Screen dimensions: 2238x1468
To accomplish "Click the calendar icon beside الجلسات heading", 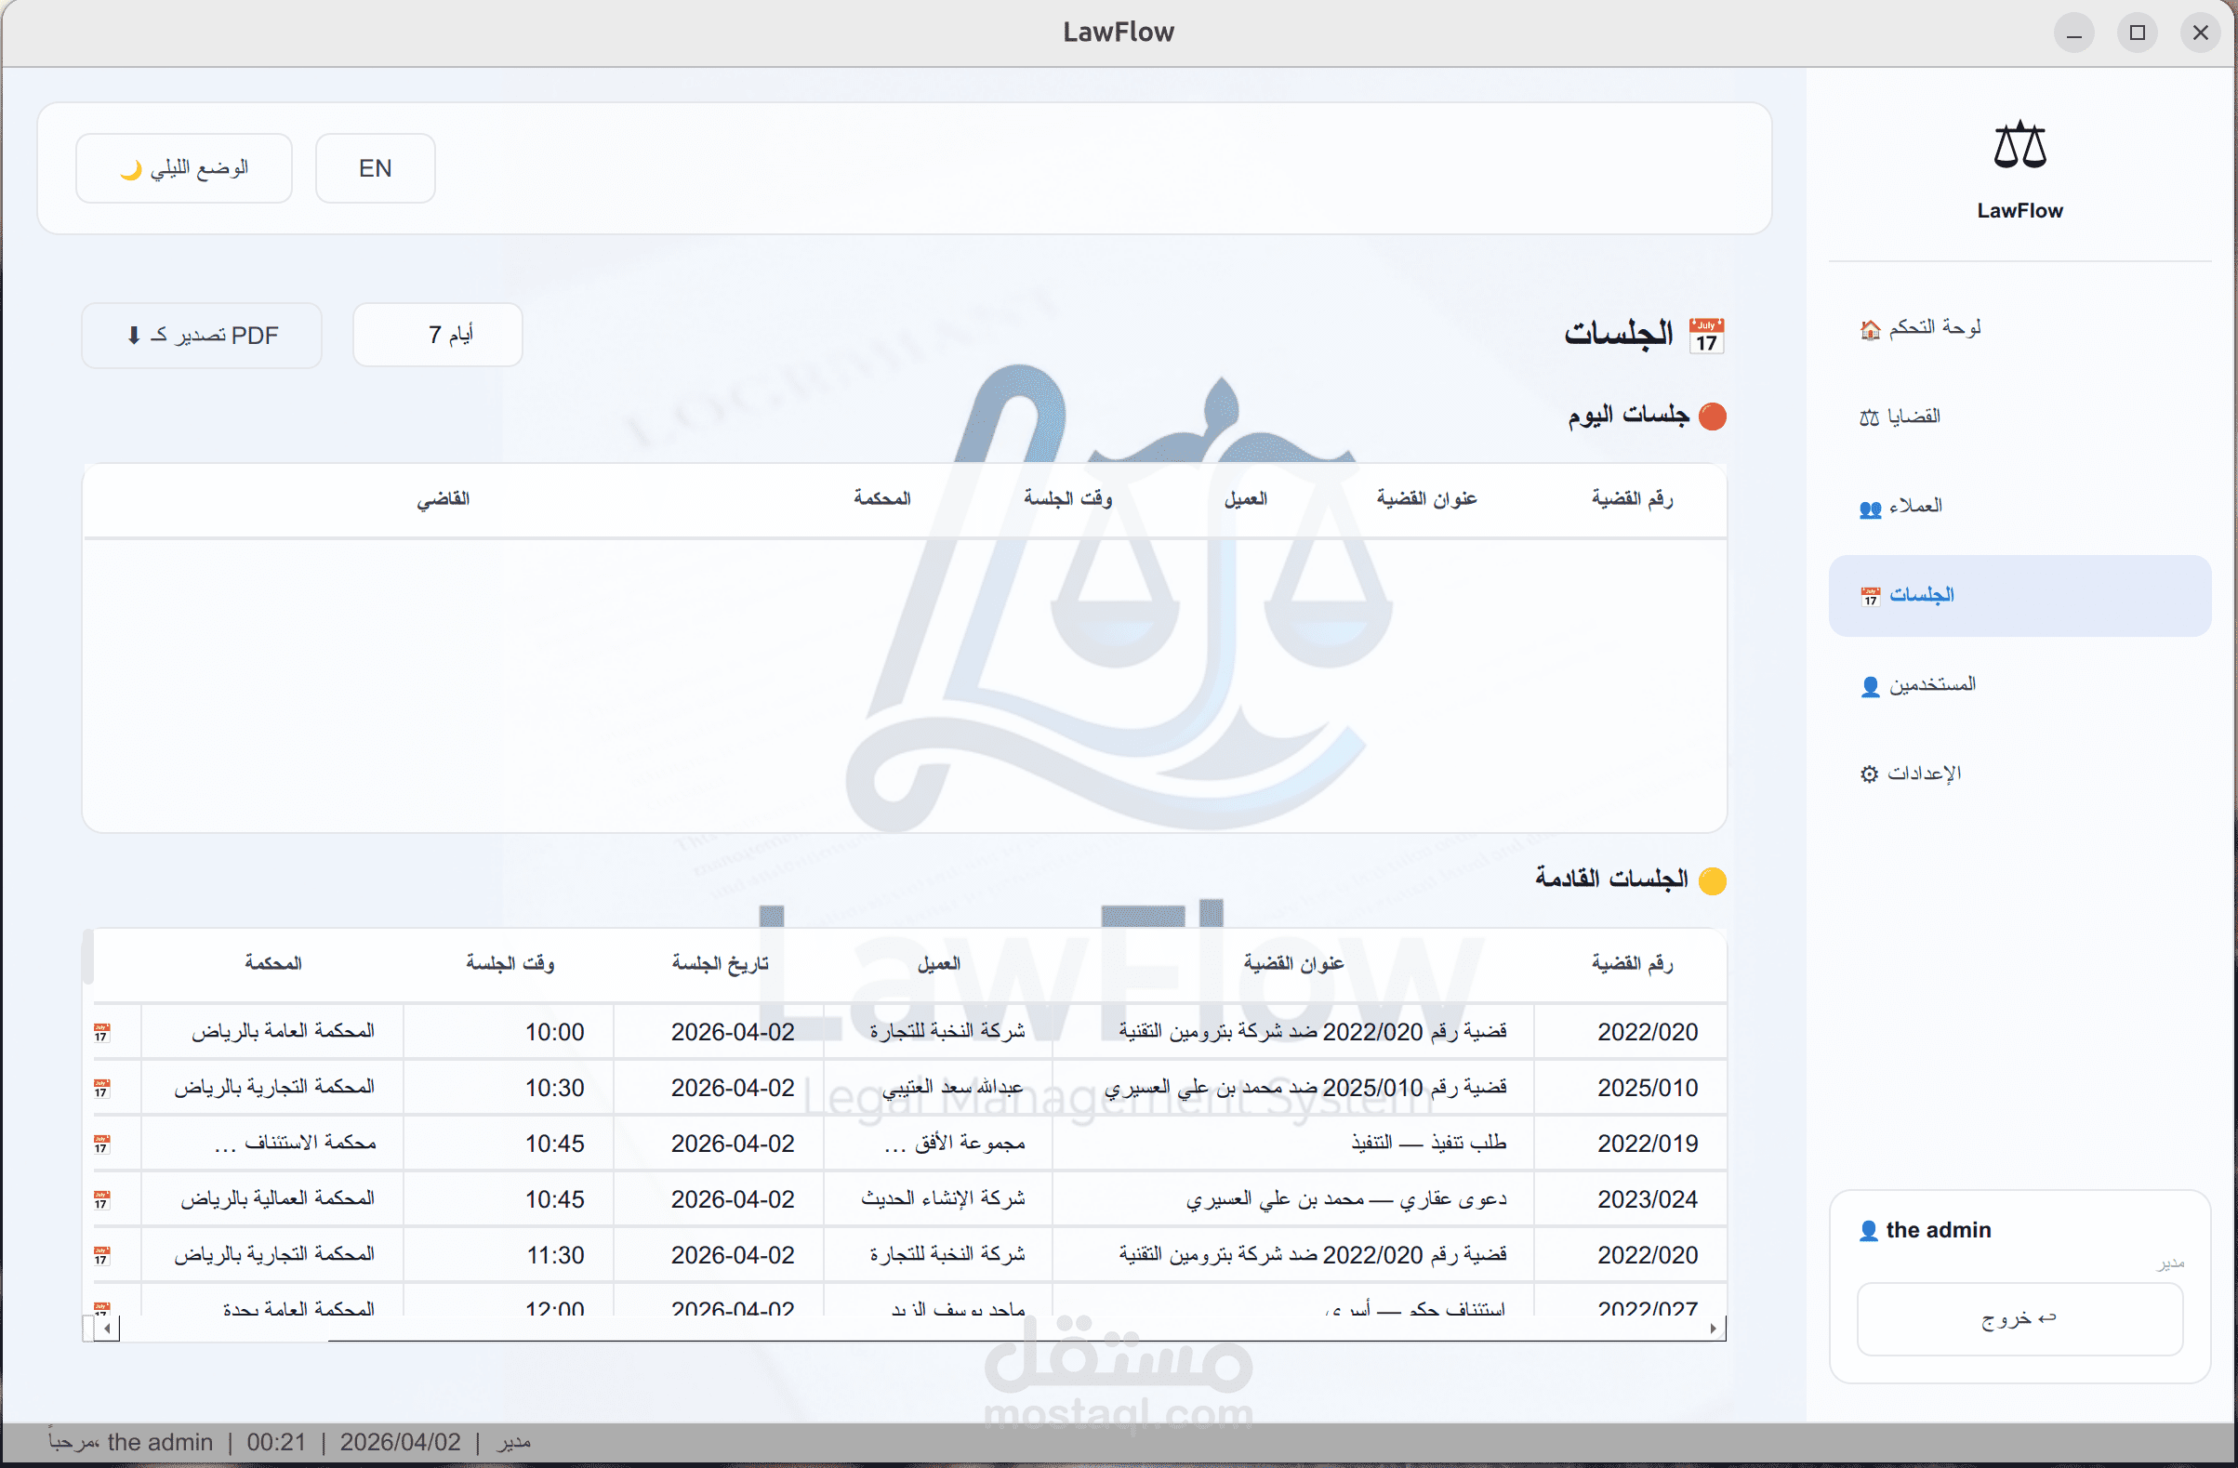I will coord(1706,336).
